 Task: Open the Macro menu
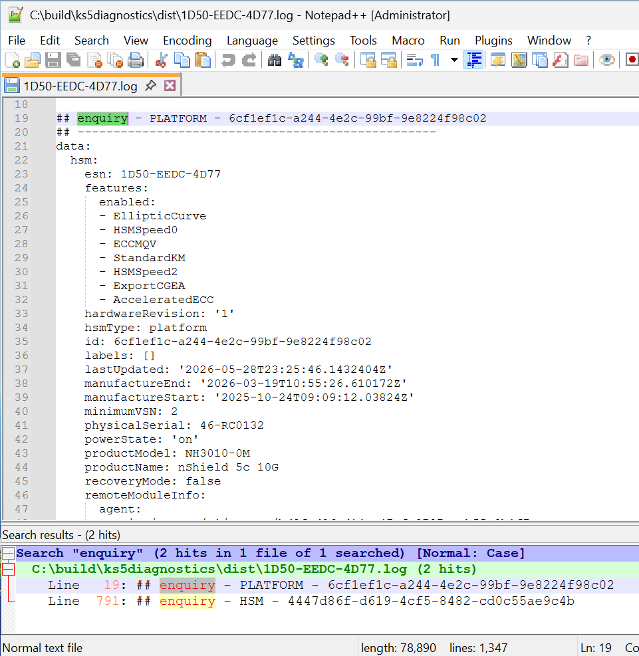point(408,41)
